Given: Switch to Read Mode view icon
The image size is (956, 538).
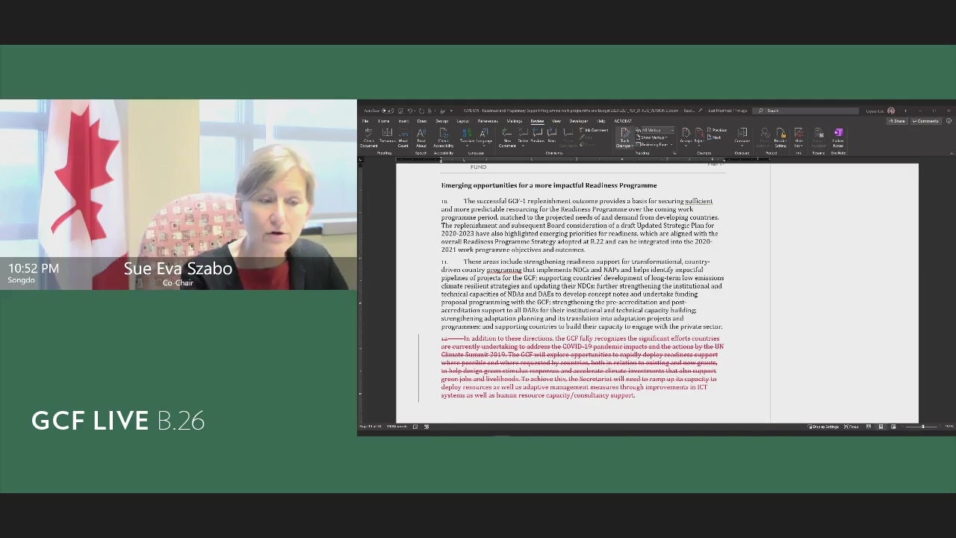Looking at the screenshot, I should click(869, 427).
